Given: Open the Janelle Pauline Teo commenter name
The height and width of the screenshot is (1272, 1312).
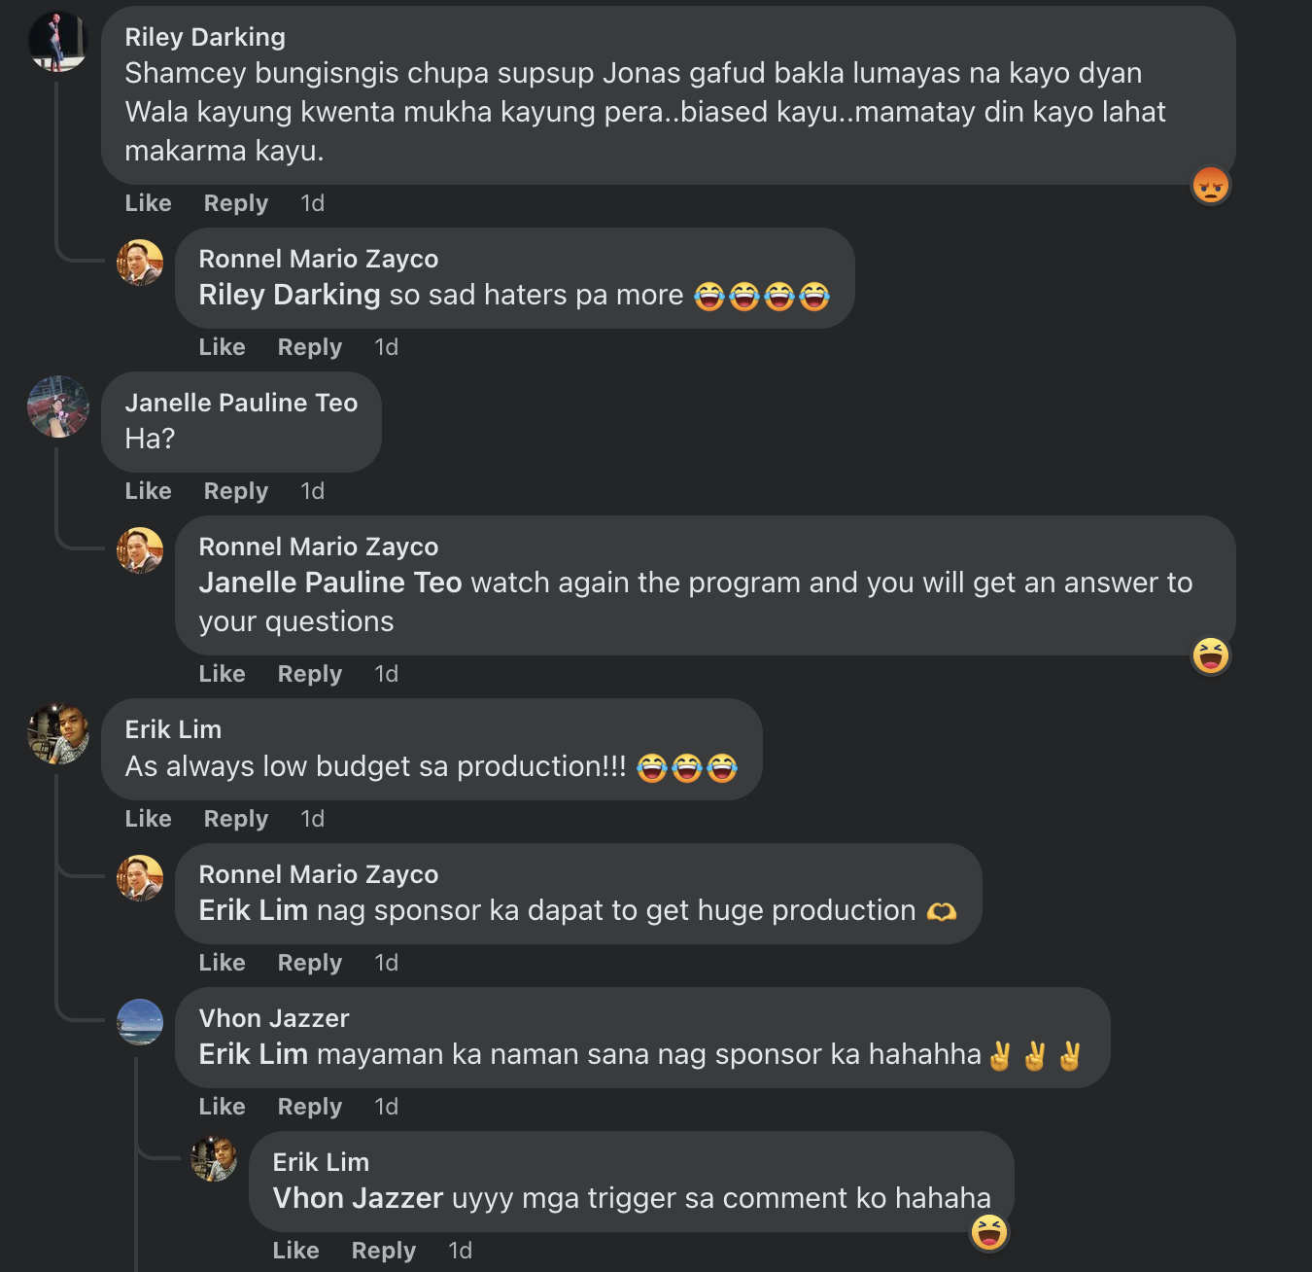Looking at the screenshot, I should point(241,403).
